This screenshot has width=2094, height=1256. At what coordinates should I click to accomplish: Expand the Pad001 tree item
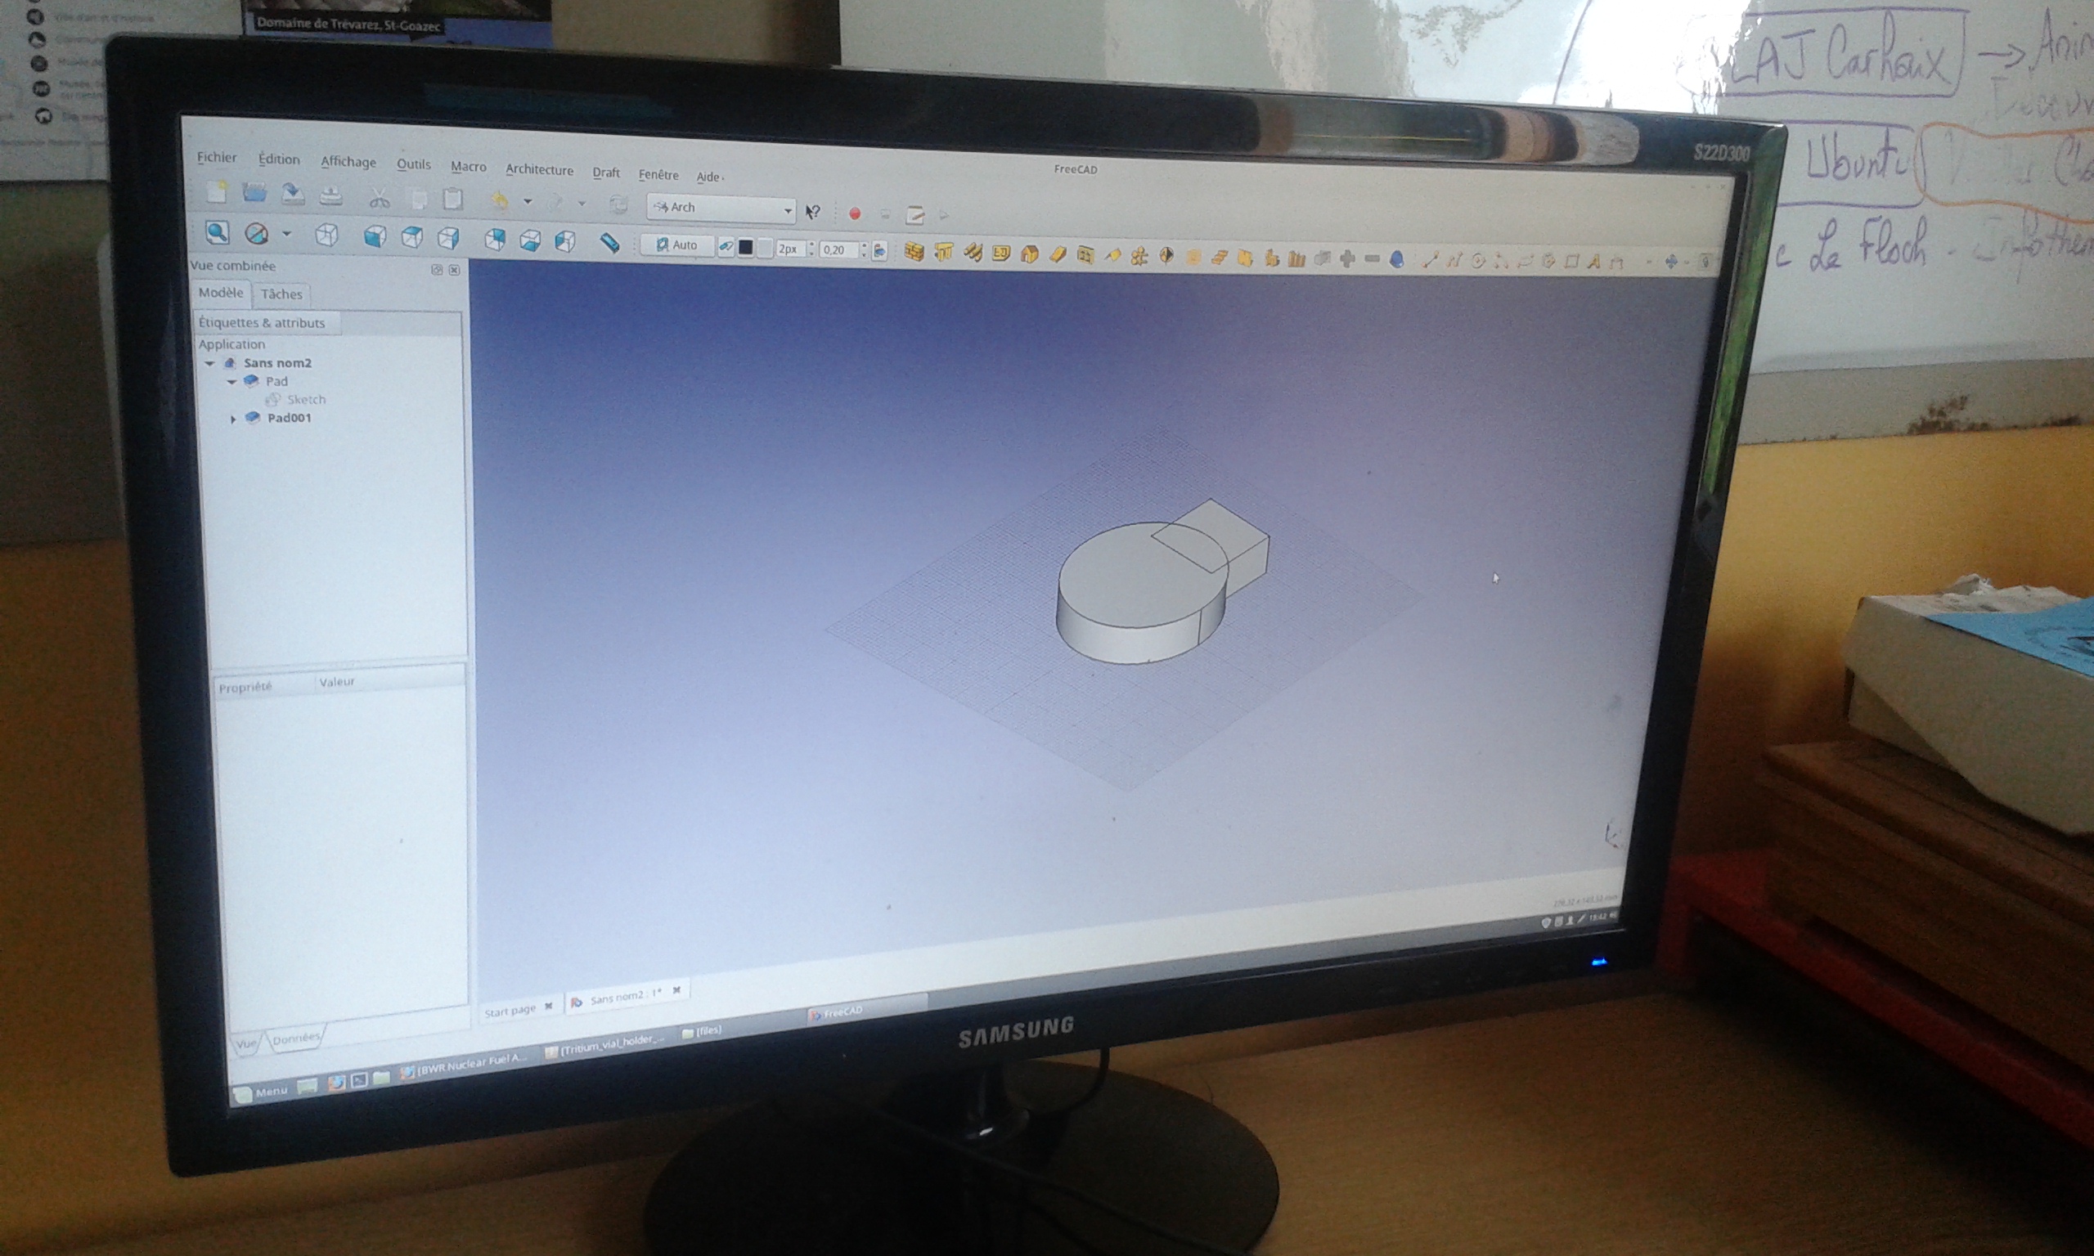coord(234,418)
